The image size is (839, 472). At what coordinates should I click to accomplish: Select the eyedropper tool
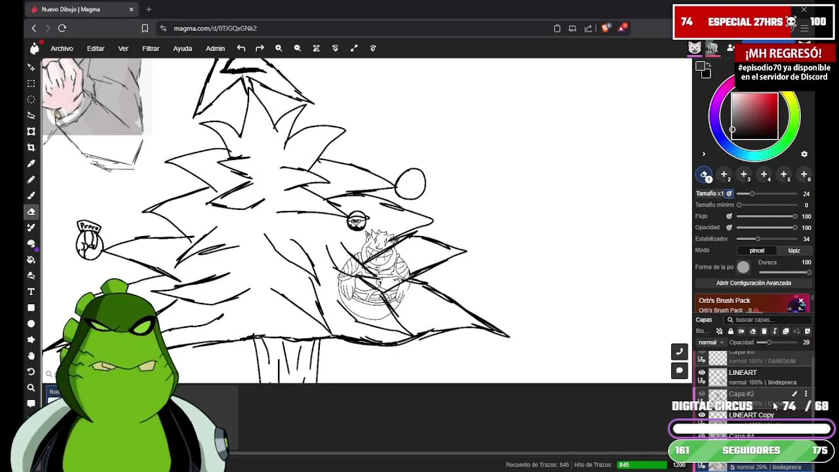31,163
